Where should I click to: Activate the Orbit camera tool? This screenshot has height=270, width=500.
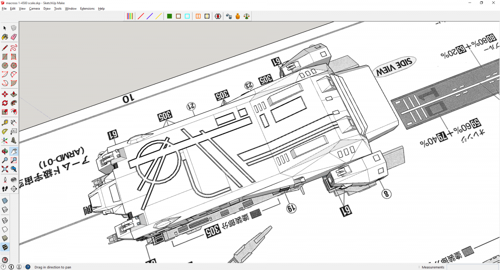coord(5,151)
